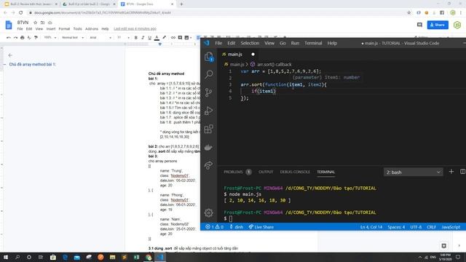Open Source Control in the activity bar
Viewport: 466px width, 262px height.
[209, 92]
